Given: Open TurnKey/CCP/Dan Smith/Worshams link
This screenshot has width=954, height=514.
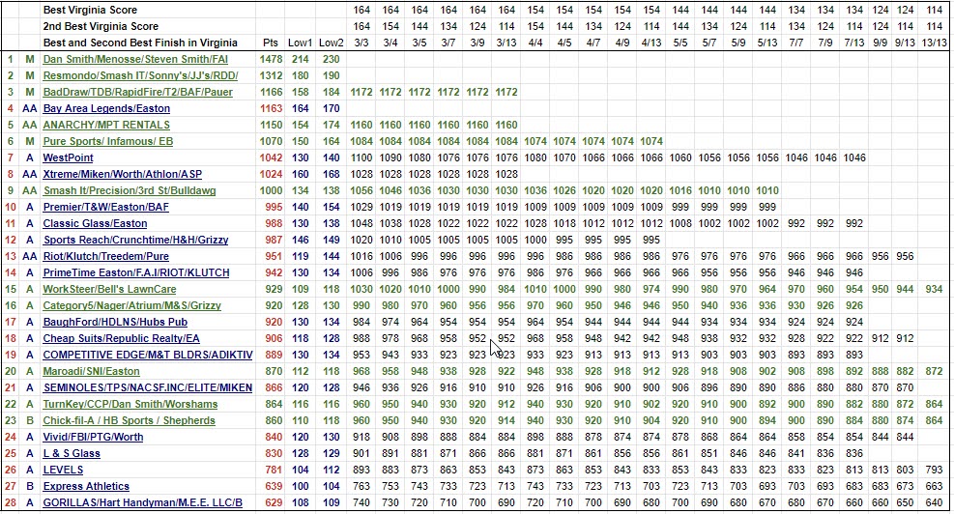Looking at the screenshot, I should (130, 404).
